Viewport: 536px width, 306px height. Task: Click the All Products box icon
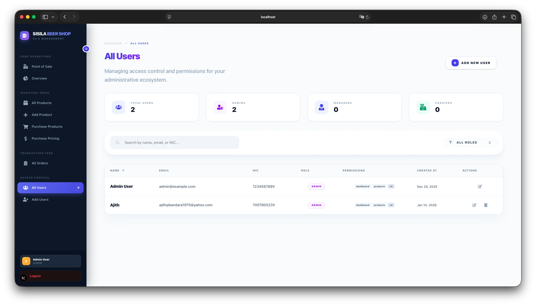click(26, 103)
